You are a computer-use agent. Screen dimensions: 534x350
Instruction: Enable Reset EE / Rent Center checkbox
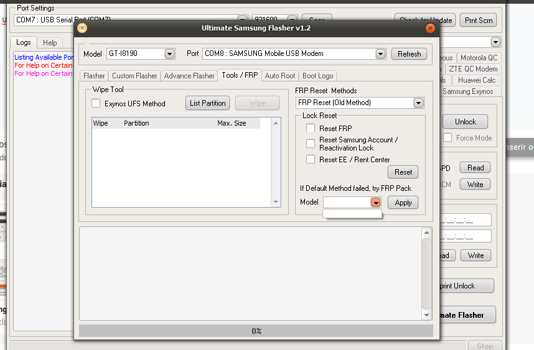311,159
